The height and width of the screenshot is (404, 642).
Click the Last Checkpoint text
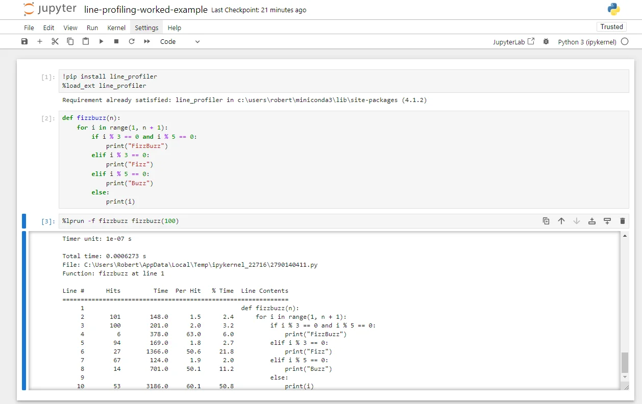(259, 10)
